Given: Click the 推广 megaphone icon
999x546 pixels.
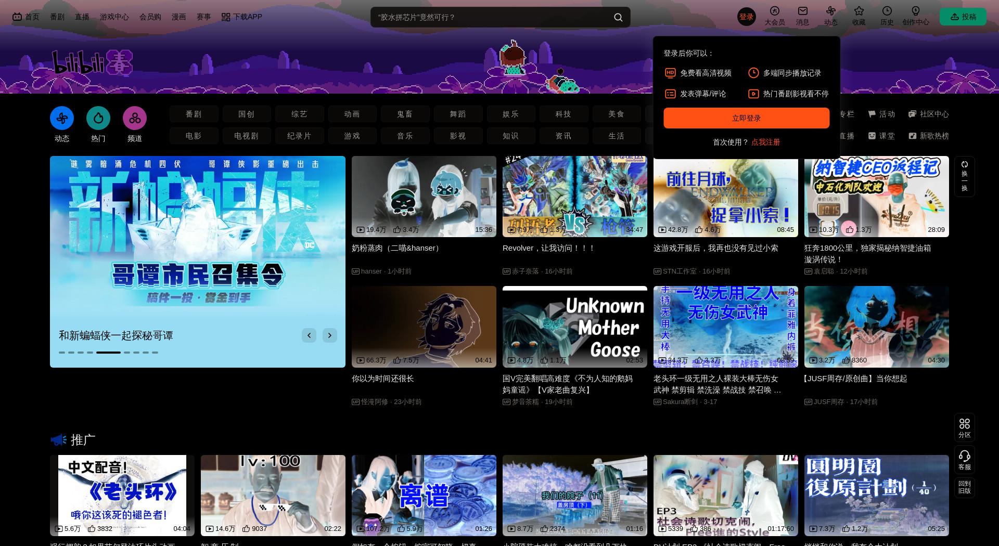Looking at the screenshot, I should (58, 440).
